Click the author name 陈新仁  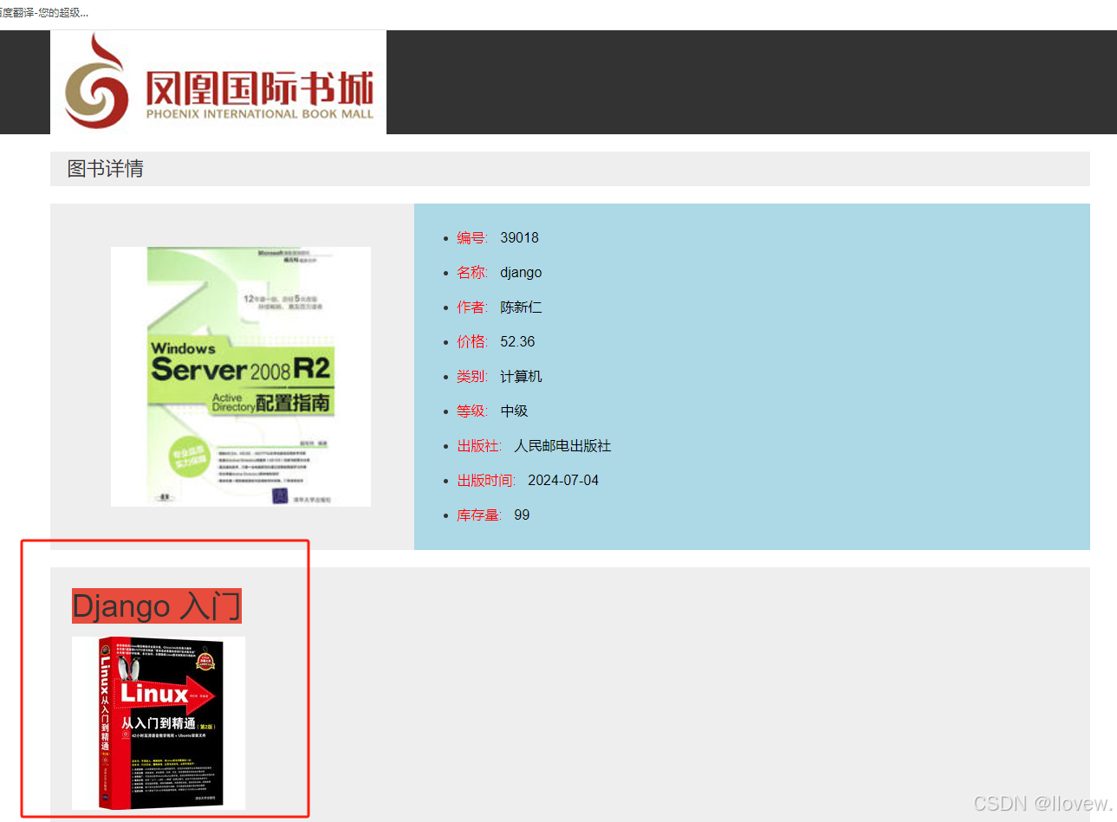tap(521, 307)
